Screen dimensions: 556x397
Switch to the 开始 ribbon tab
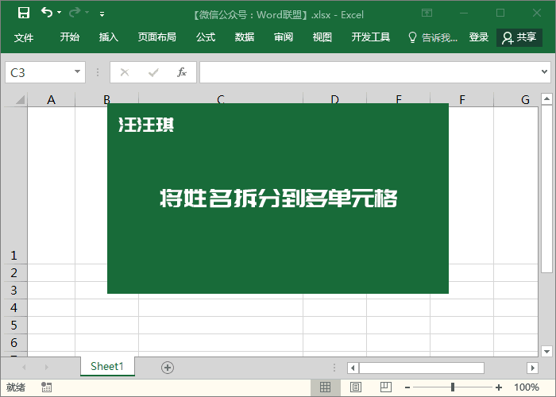click(x=70, y=37)
